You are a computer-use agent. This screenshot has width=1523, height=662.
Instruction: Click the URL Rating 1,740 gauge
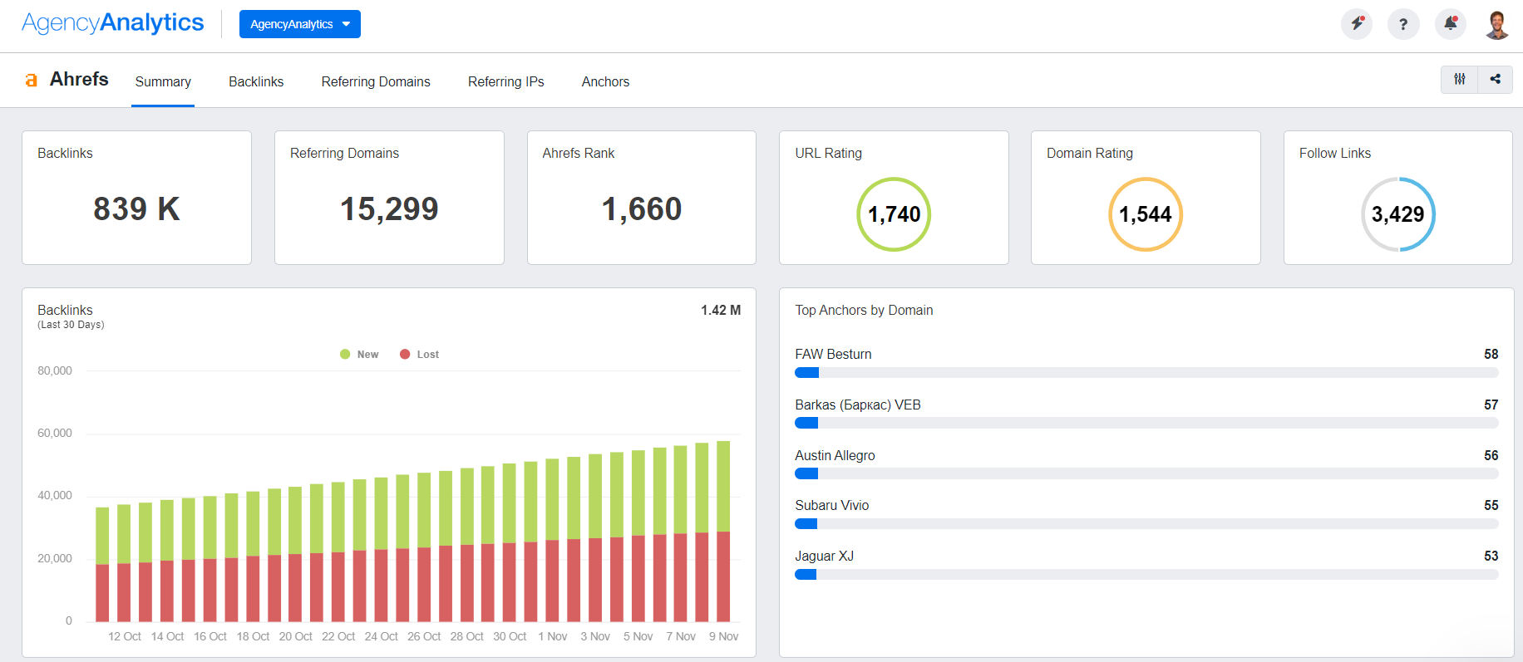coord(894,214)
